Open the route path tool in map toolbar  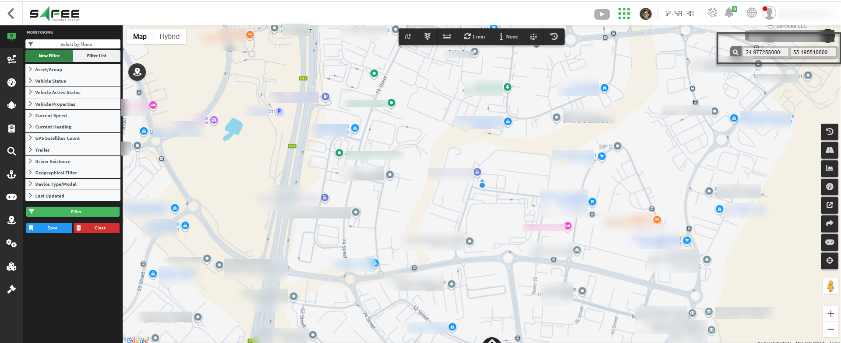tap(408, 37)
